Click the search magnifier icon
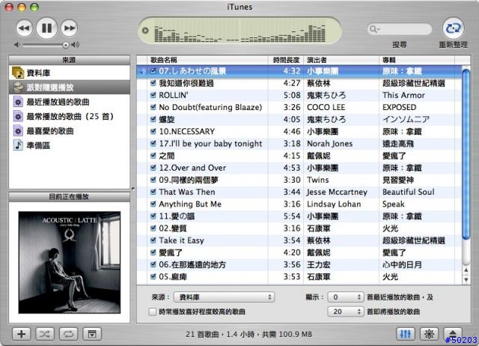 (x=373, y=29)
